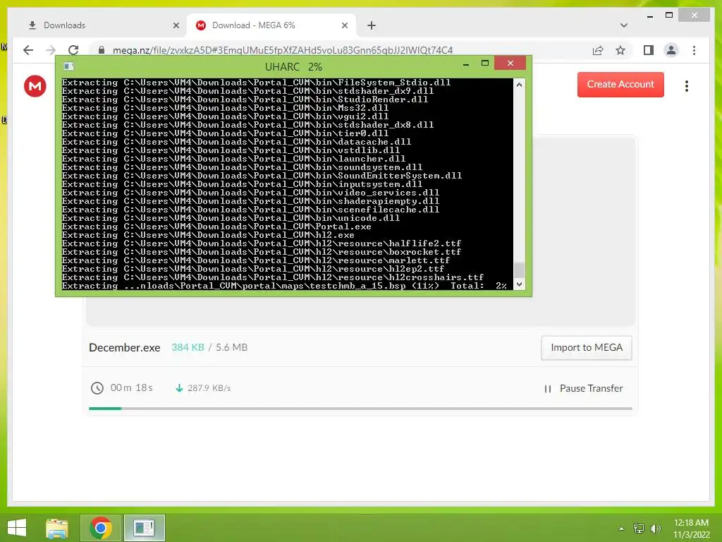The height and width of the screenshot is (542, 722).
Task: Click the download speed arrow icon
Action: (179, 388)
